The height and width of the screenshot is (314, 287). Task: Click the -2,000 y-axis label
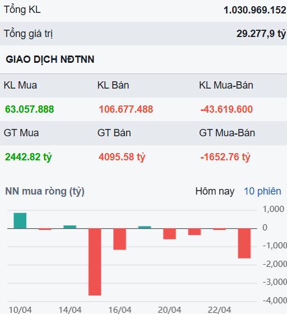[x=275, y=264]
